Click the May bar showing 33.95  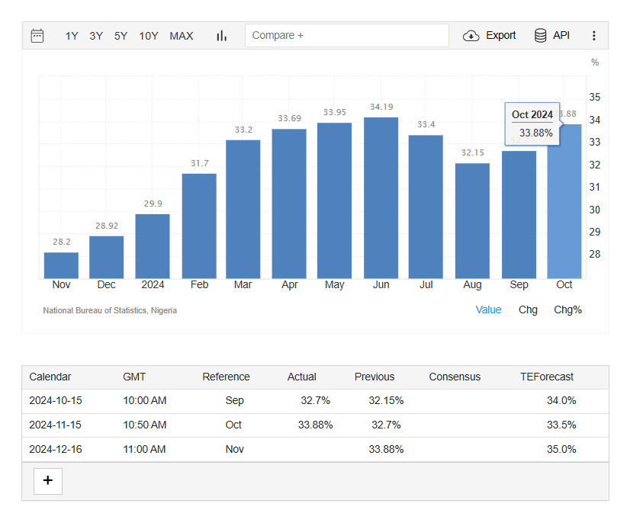pyautogui.click(x=334, y=200)
